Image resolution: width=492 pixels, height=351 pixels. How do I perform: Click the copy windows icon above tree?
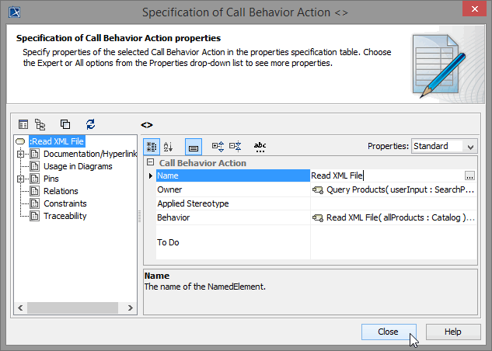[x=65, y=123]
